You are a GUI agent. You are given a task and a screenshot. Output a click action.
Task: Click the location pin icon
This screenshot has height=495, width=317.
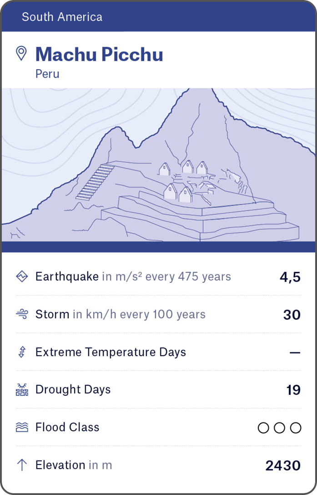coord(21,53)
